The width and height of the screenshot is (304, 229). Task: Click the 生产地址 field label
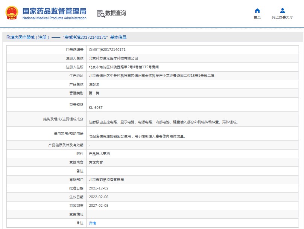click(76, 76)
